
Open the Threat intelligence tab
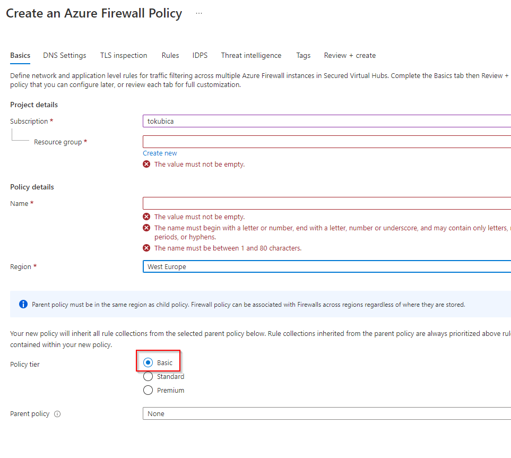tap(251, 56)
